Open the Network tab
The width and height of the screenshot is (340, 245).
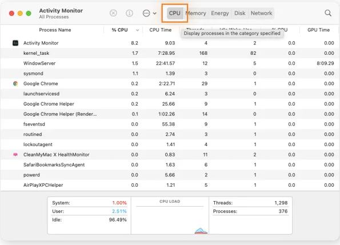tap(261, 13)
